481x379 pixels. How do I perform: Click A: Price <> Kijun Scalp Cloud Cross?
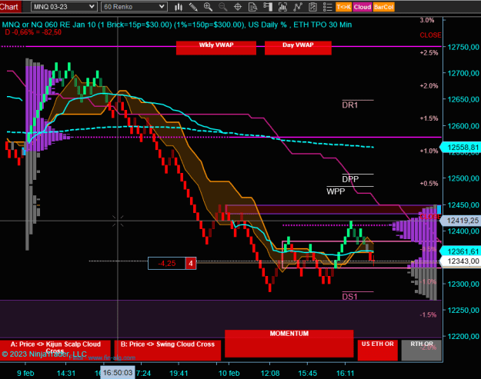[55, 351]
